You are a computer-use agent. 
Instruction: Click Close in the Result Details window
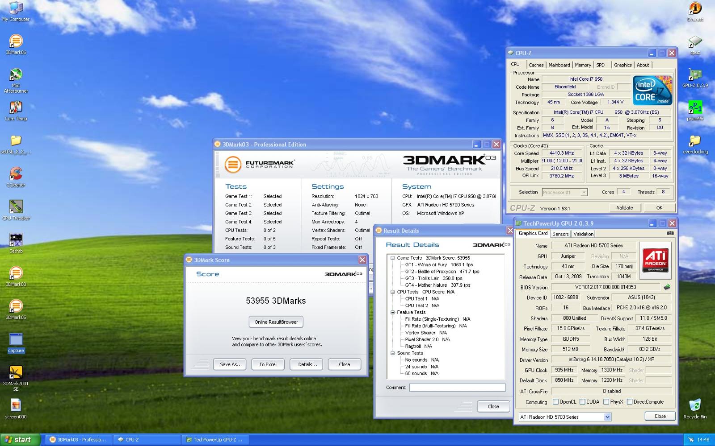[493, 406]
